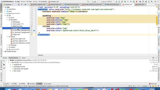Screen dimensions: 160x90
Task: Hide the Build panel with minus icon
Action: [156, 58]
